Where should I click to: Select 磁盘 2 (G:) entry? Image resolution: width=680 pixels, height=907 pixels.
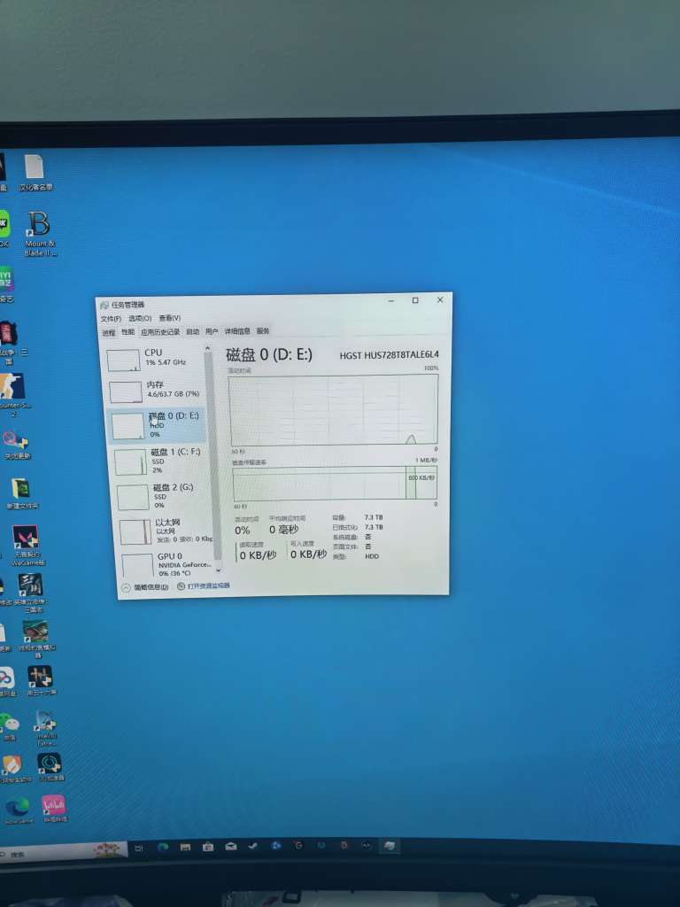point(162,496)
